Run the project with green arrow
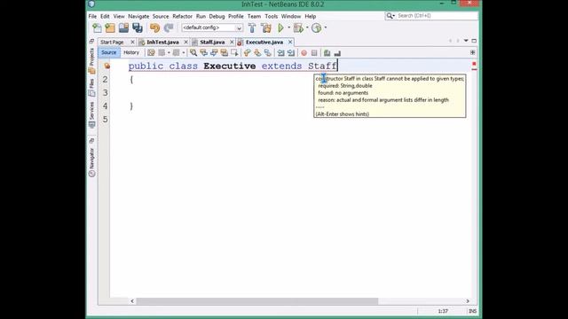Viewport: 568px width, 319px height. [x=280, y=27]
